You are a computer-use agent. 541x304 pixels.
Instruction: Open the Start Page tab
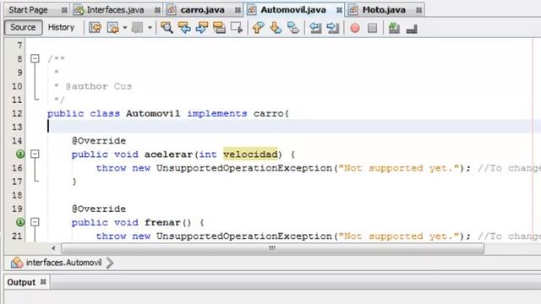point(28,10)
